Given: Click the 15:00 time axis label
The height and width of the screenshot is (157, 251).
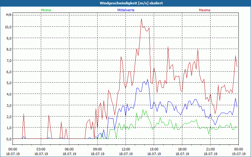Looking at the screenshot, I should [x=154, y=149].
